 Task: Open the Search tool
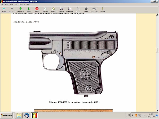pyautogui.click(x=61, y=10)
